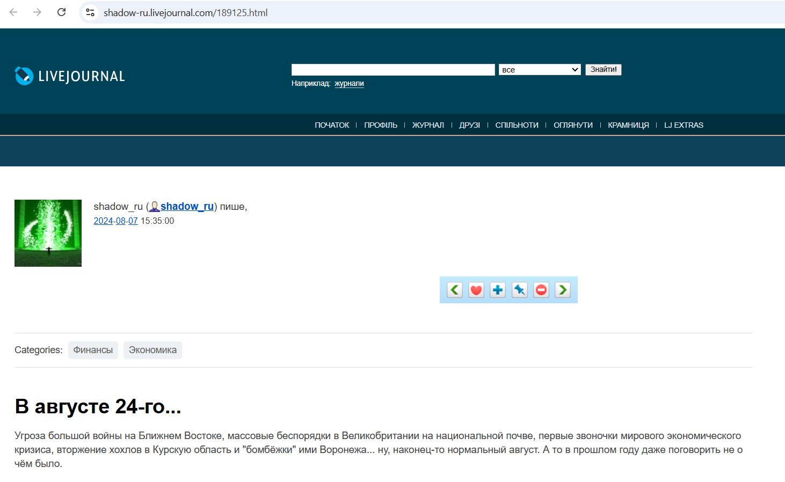Click the blue plus add icon
This screenshot has height=482, width=785.
498,290
